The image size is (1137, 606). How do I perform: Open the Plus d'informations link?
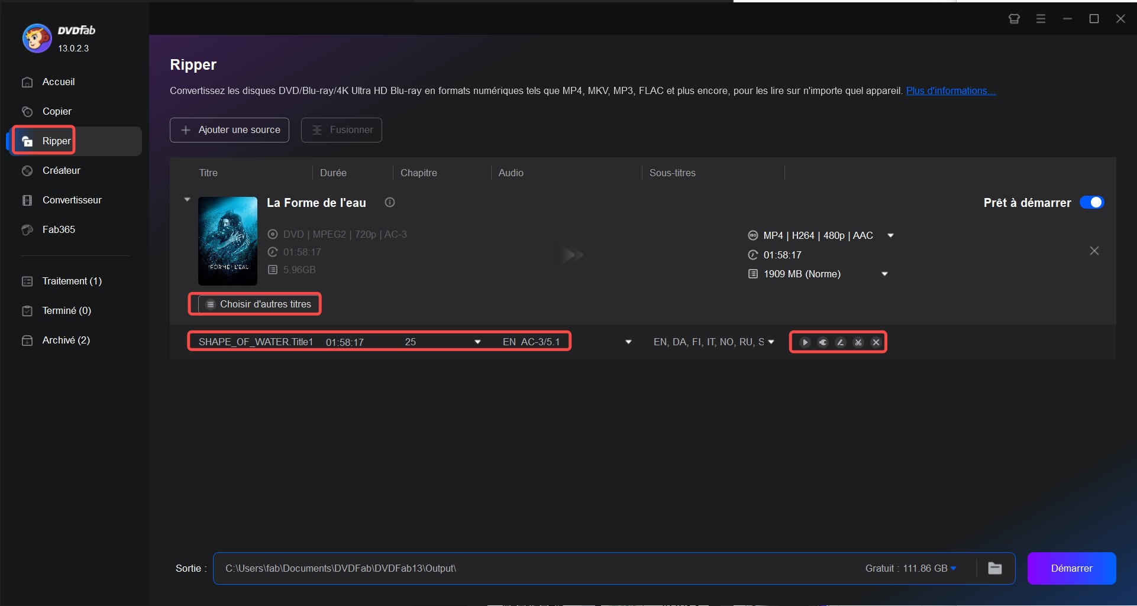(x=951, y=90)
